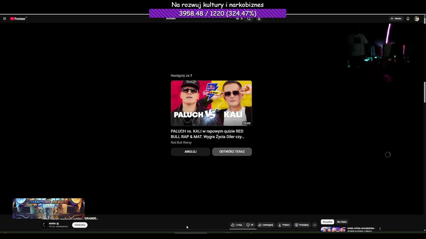Start voice search with microphone

259,19
